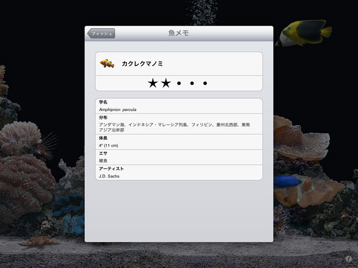Set rating to the fourth dot
This screenshot has height=268, width=358.
pos(192,83)
